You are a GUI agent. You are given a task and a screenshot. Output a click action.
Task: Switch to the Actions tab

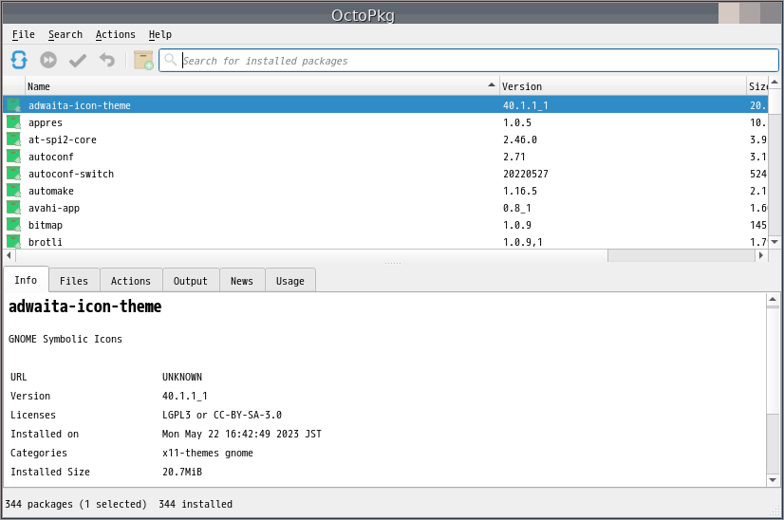point(131,281)
